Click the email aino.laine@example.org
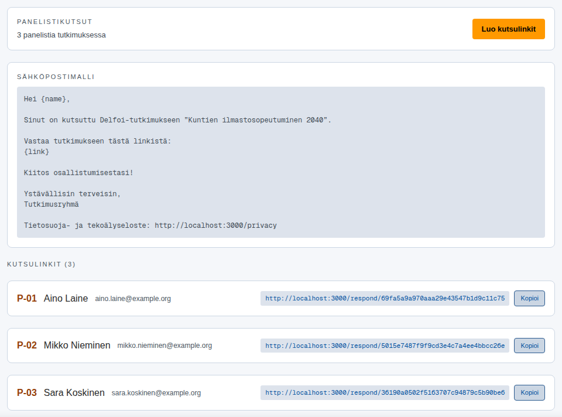 [133, 299]
